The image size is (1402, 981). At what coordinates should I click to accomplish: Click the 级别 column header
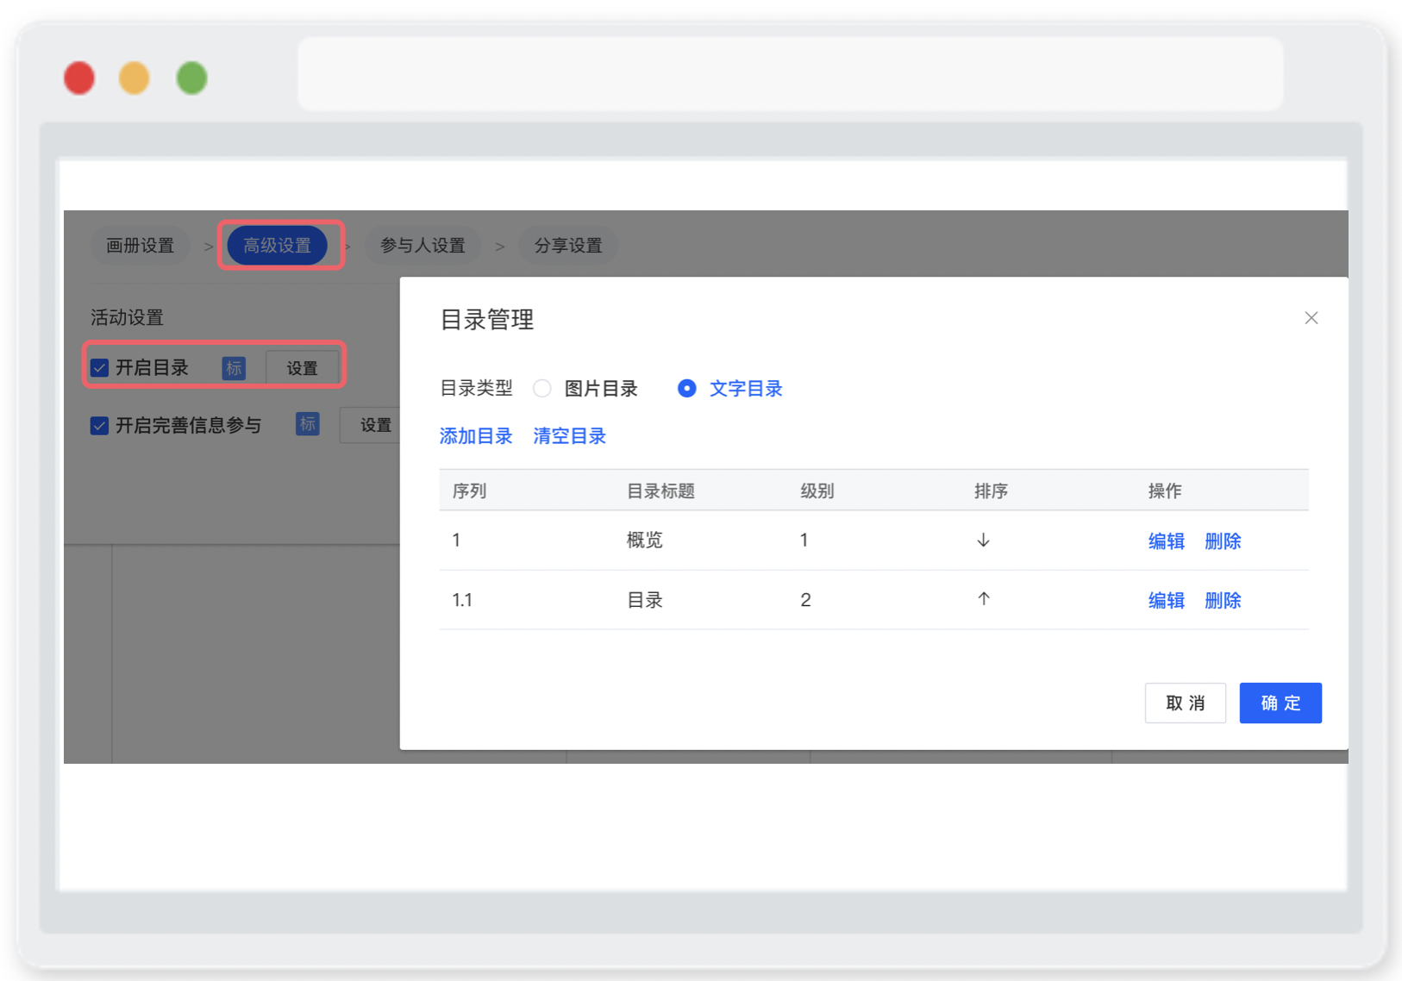click(817, 491)
